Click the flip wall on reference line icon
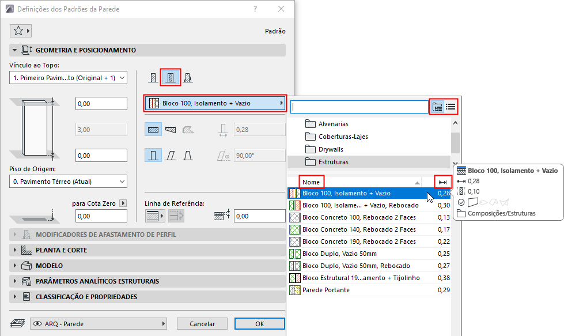This screenshot has height=336, width=564. 176,216
